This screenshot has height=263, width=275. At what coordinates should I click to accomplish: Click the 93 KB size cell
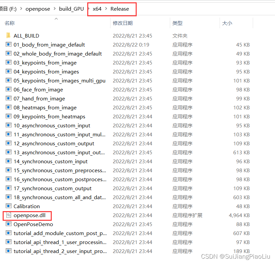pos(243,63)
